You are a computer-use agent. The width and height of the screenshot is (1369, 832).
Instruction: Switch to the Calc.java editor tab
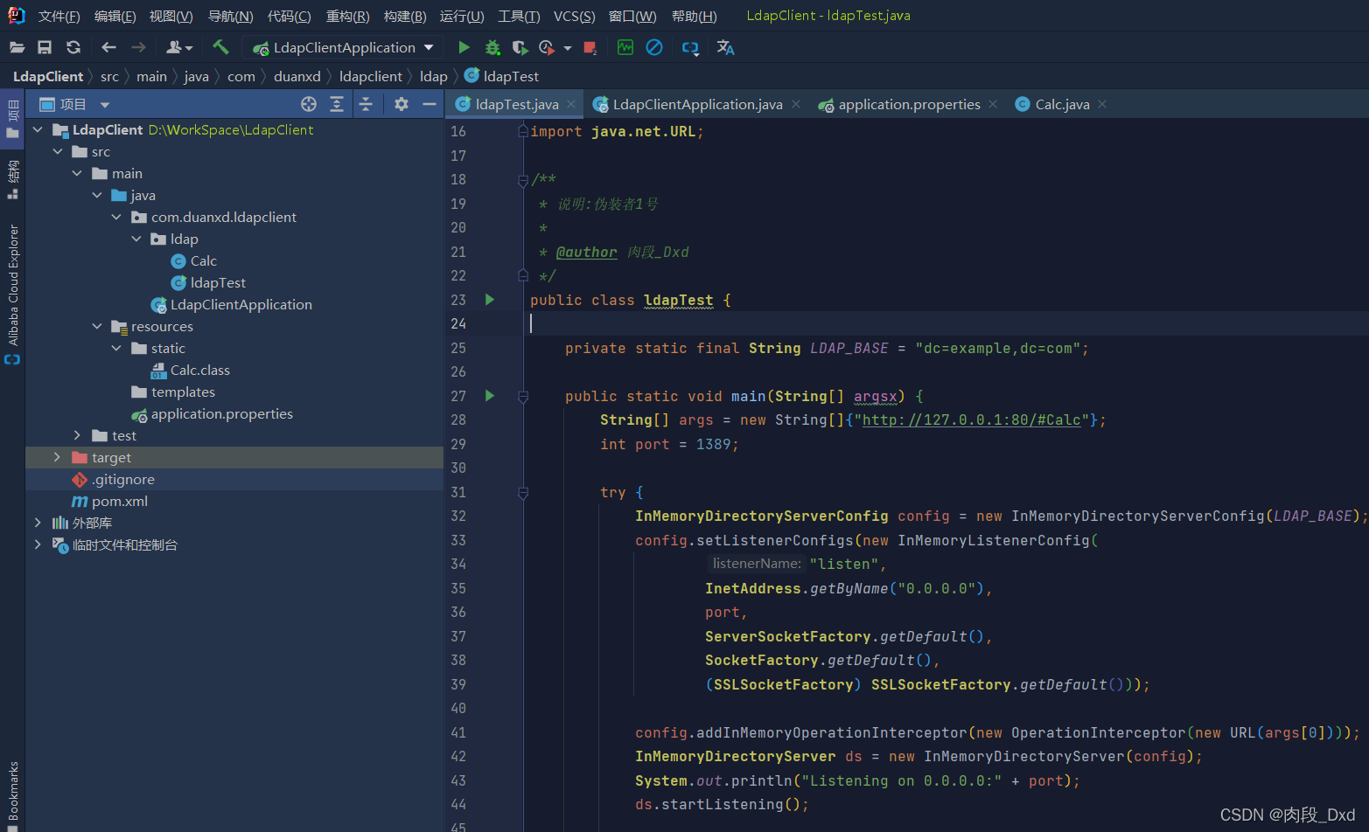(1062, 104)
